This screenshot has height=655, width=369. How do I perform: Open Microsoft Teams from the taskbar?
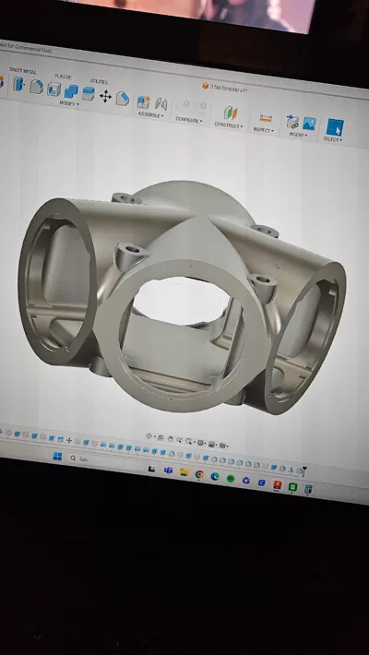(x=168, y=470)
